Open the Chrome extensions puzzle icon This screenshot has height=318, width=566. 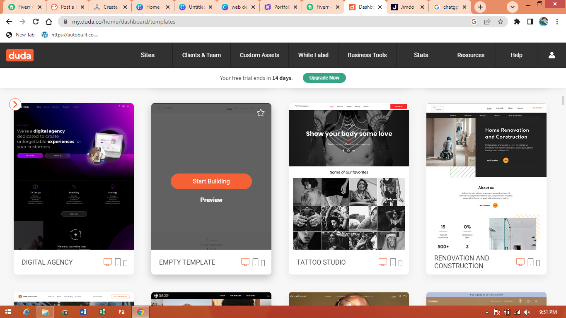pyautogui.click(x=517, y=22)
